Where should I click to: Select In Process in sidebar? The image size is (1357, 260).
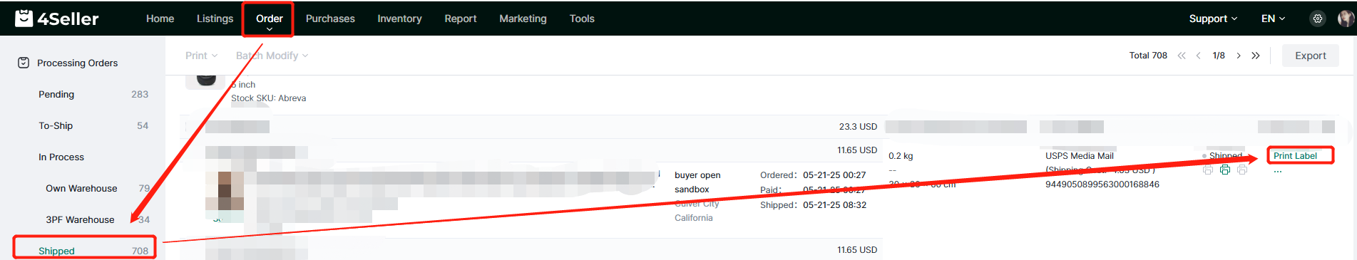pos(61,157)
